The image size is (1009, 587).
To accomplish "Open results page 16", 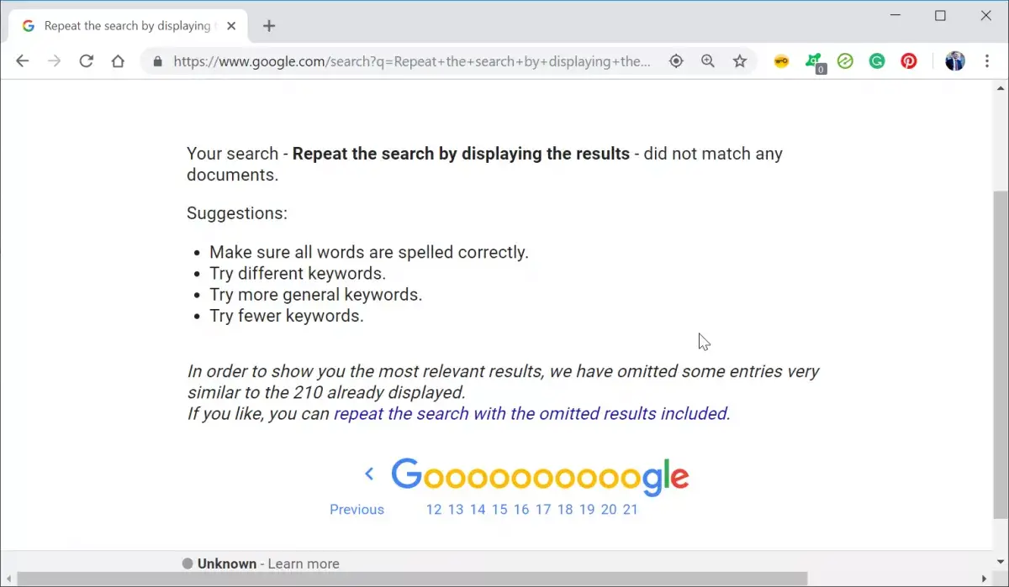I will [521, 509].
